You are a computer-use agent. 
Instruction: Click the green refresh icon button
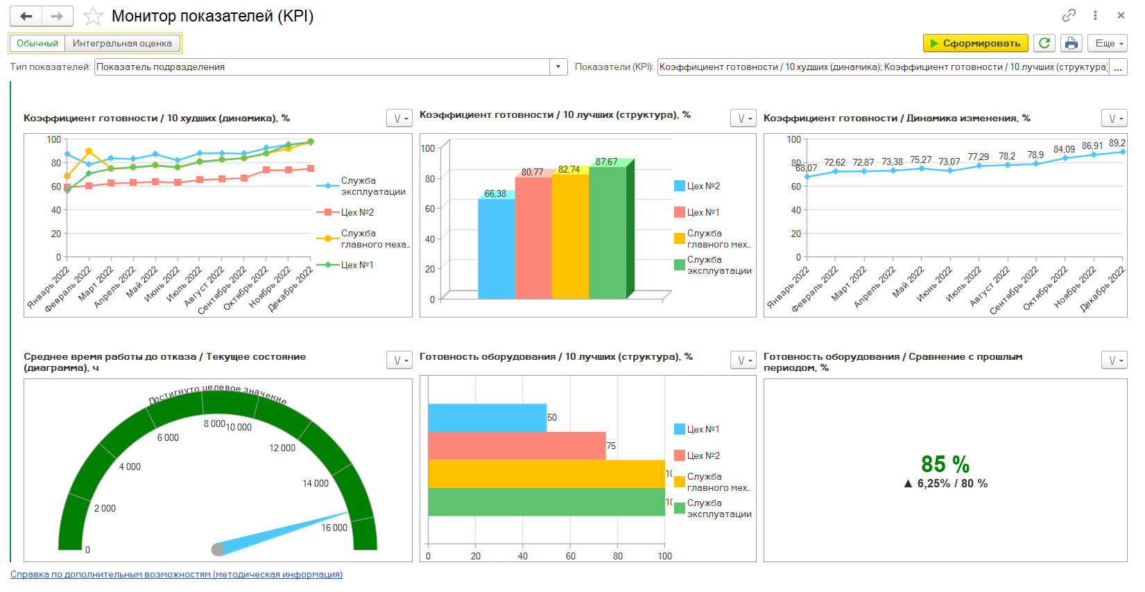[1044, 43]
